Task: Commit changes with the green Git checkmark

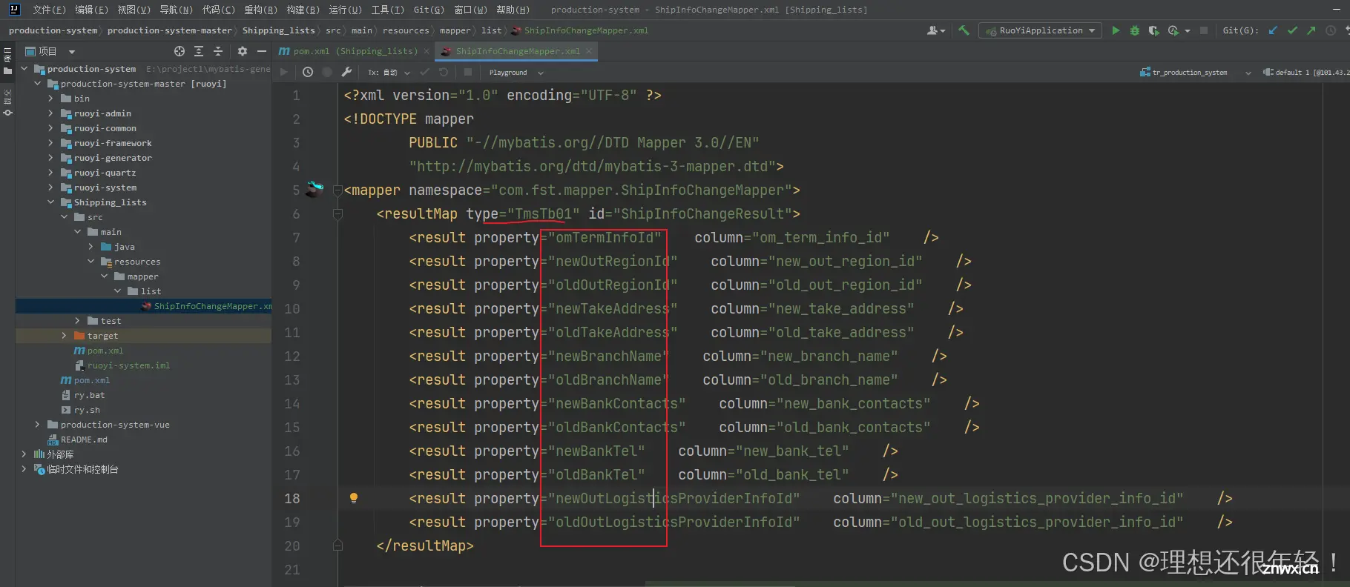Action: (1292, 30)
